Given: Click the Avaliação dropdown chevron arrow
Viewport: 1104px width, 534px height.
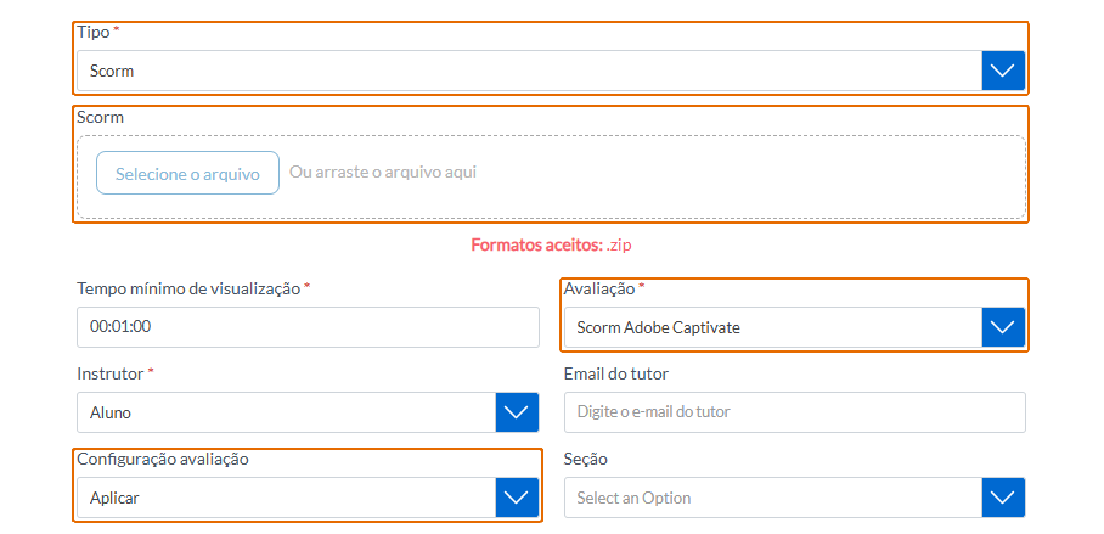Looking at the screenshot, I should (1002, 328).
